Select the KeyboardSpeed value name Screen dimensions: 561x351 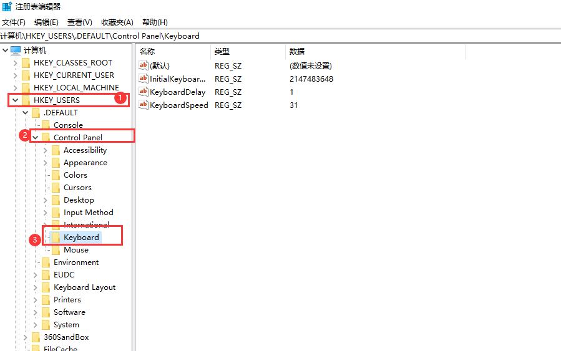(179, 105)
